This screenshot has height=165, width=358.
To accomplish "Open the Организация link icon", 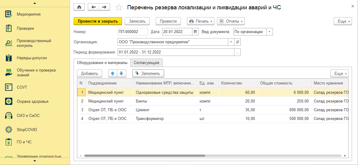I will click(x=237, y=42).
